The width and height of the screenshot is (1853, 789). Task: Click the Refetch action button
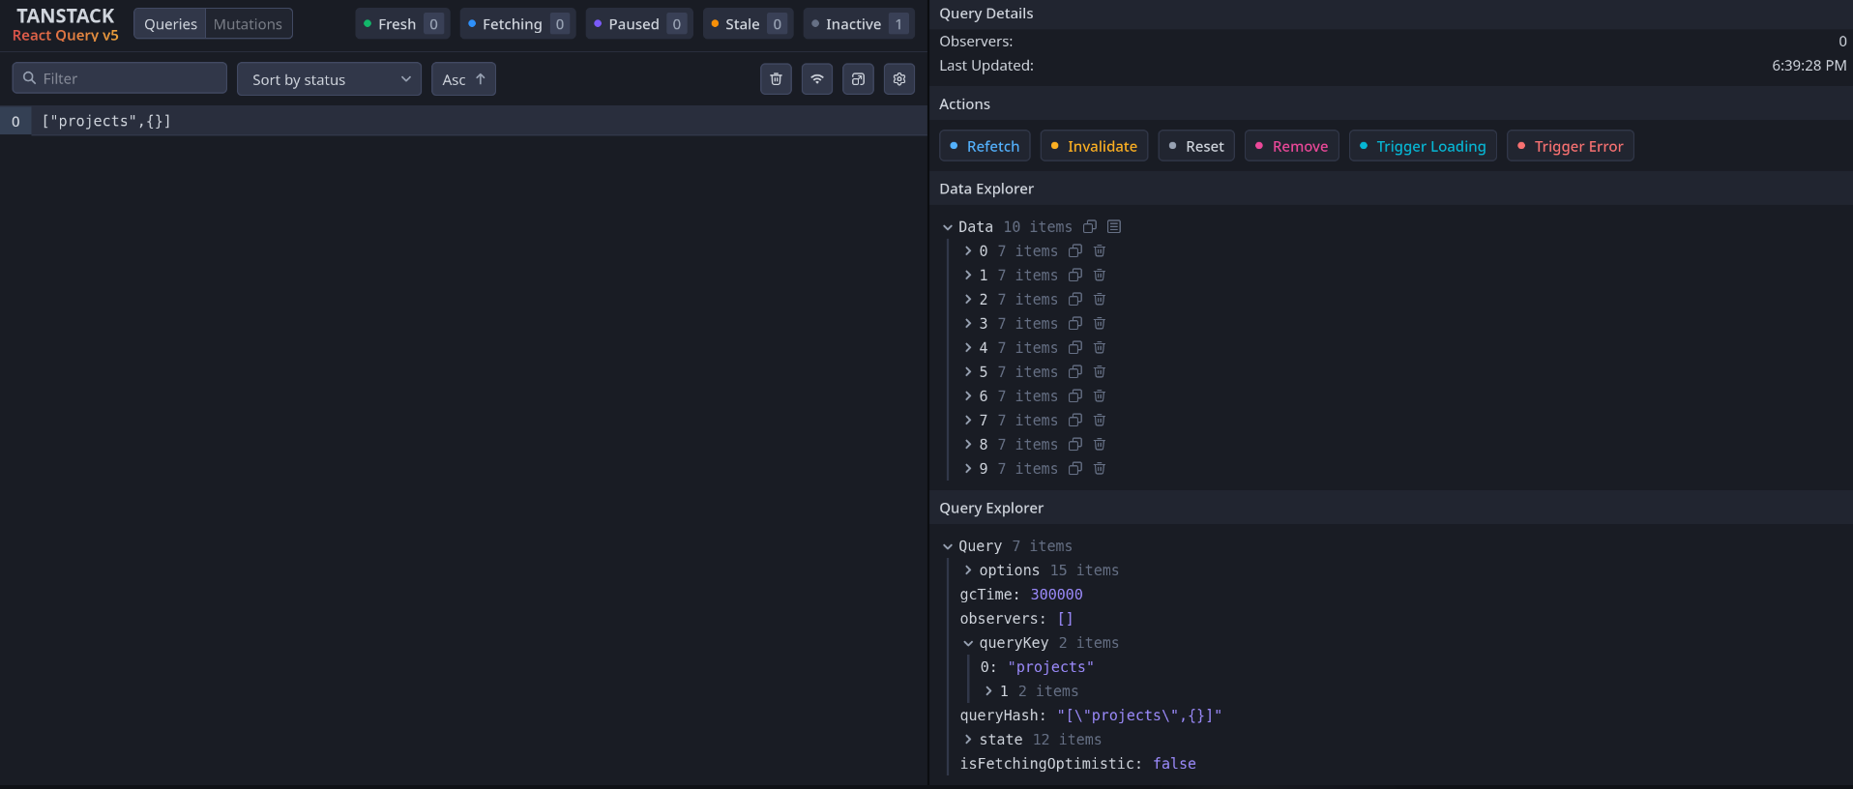point(985,146)
